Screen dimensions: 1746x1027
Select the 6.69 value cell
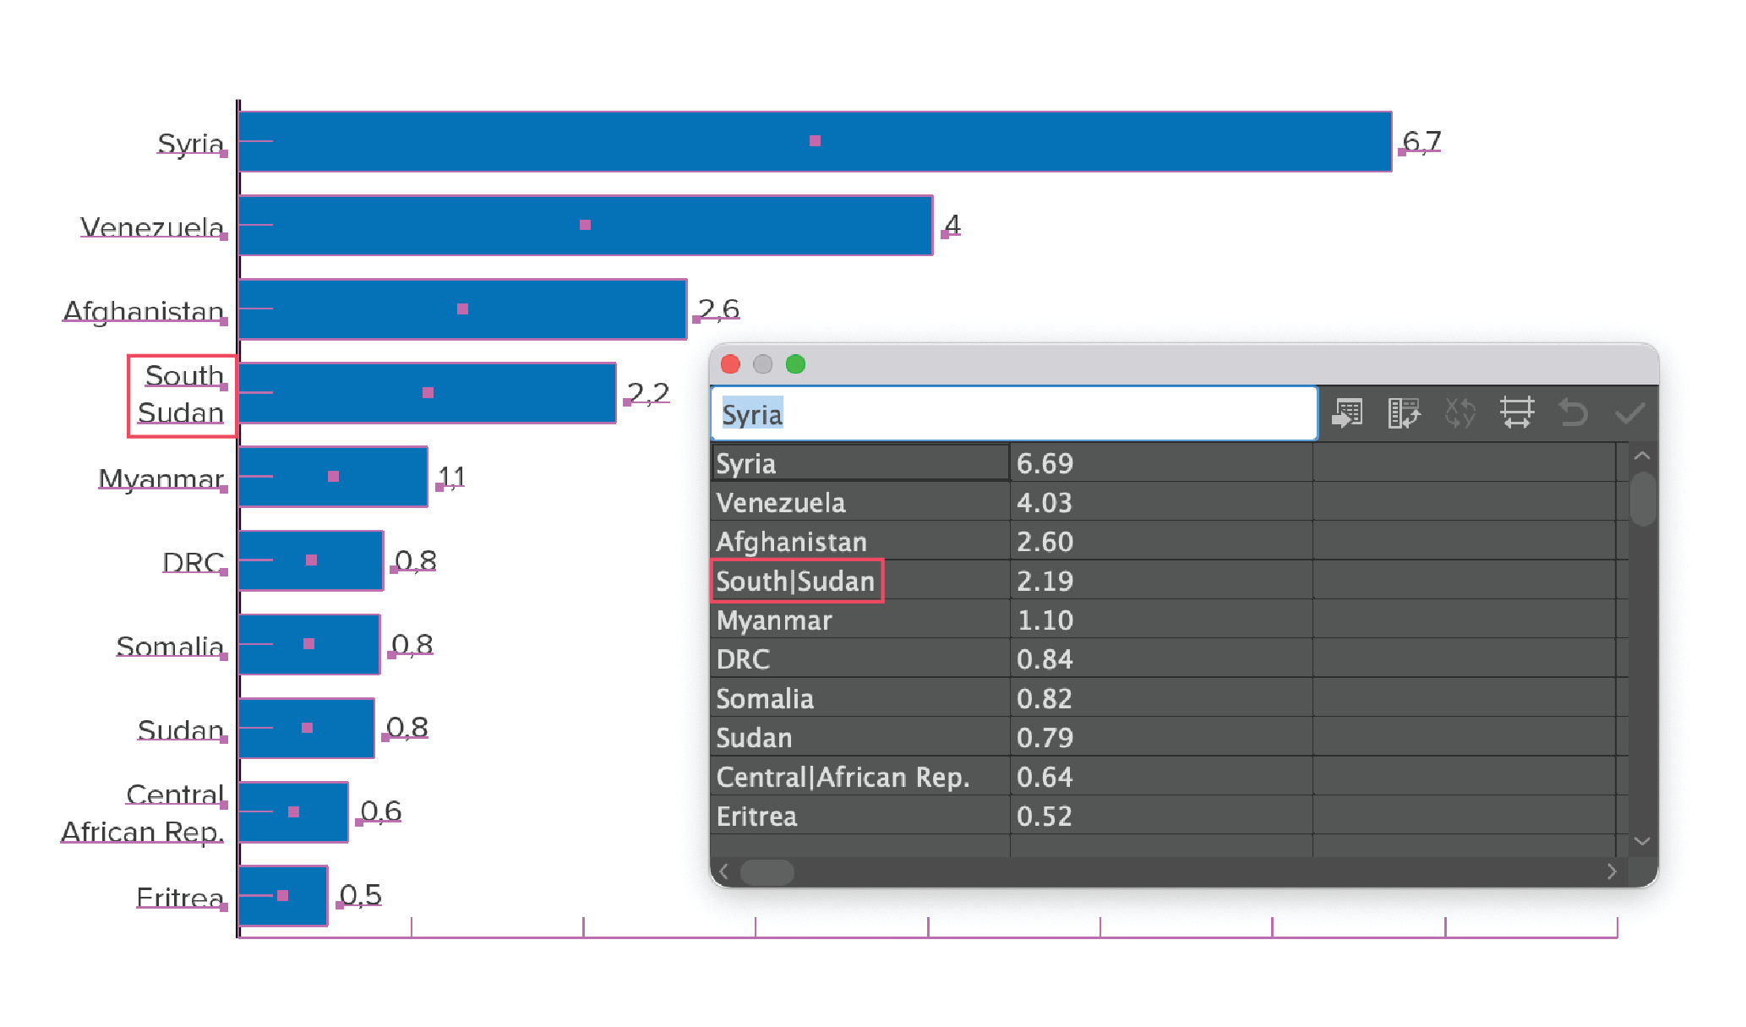pos(1161,463)
